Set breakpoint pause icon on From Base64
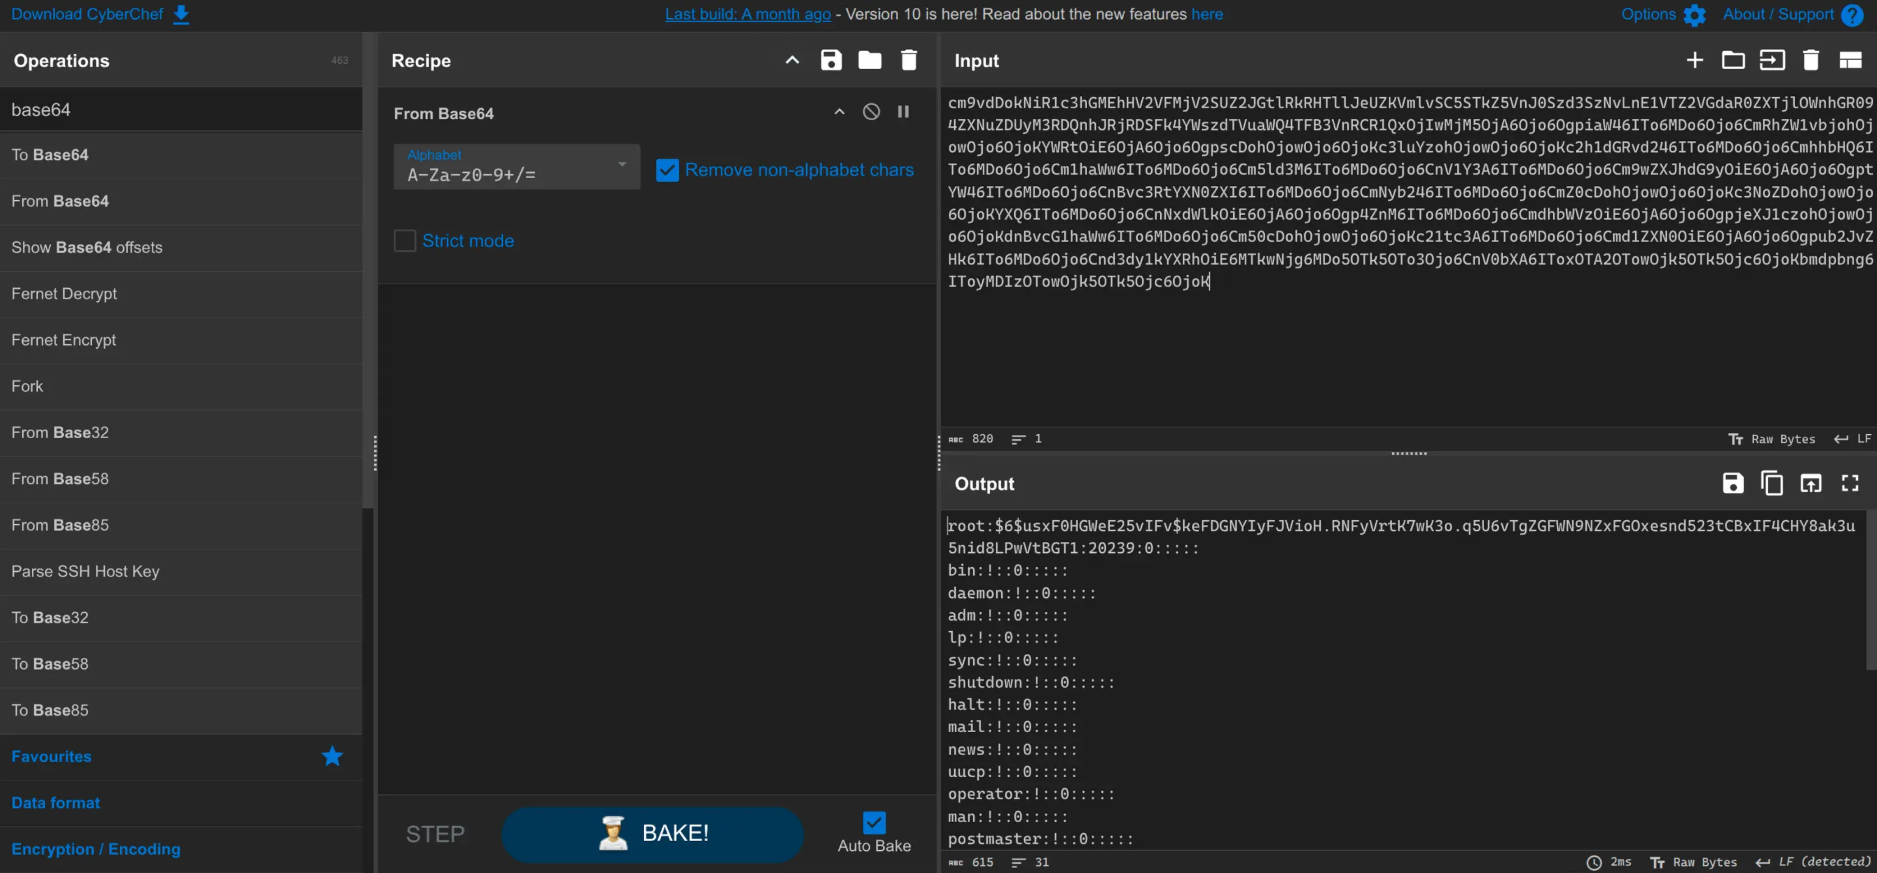Screen dimensions: 1877x873 903,111
